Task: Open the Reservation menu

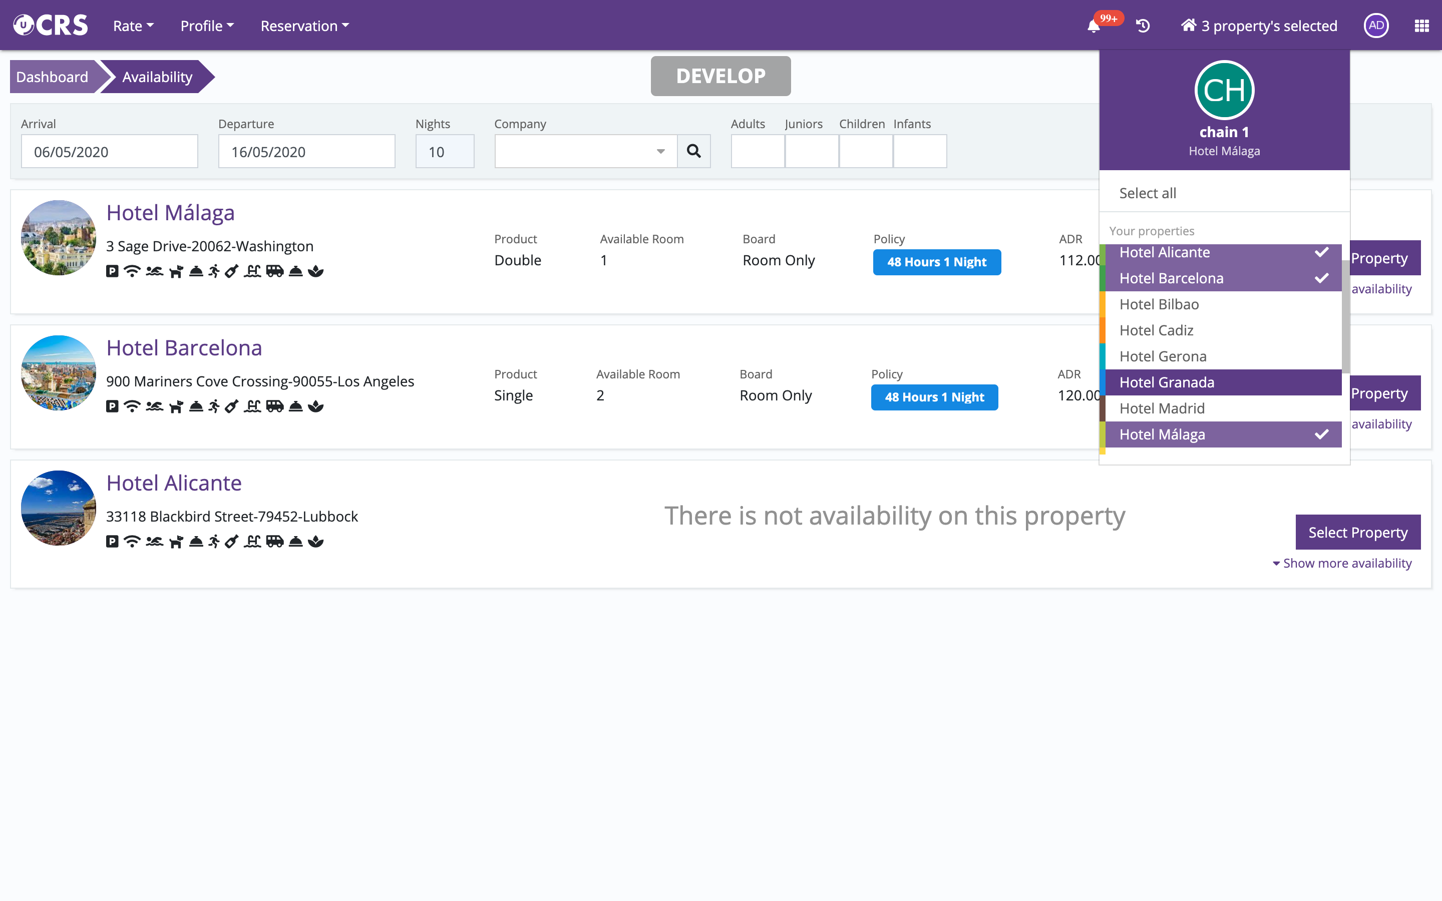Action: click(304, 26)
